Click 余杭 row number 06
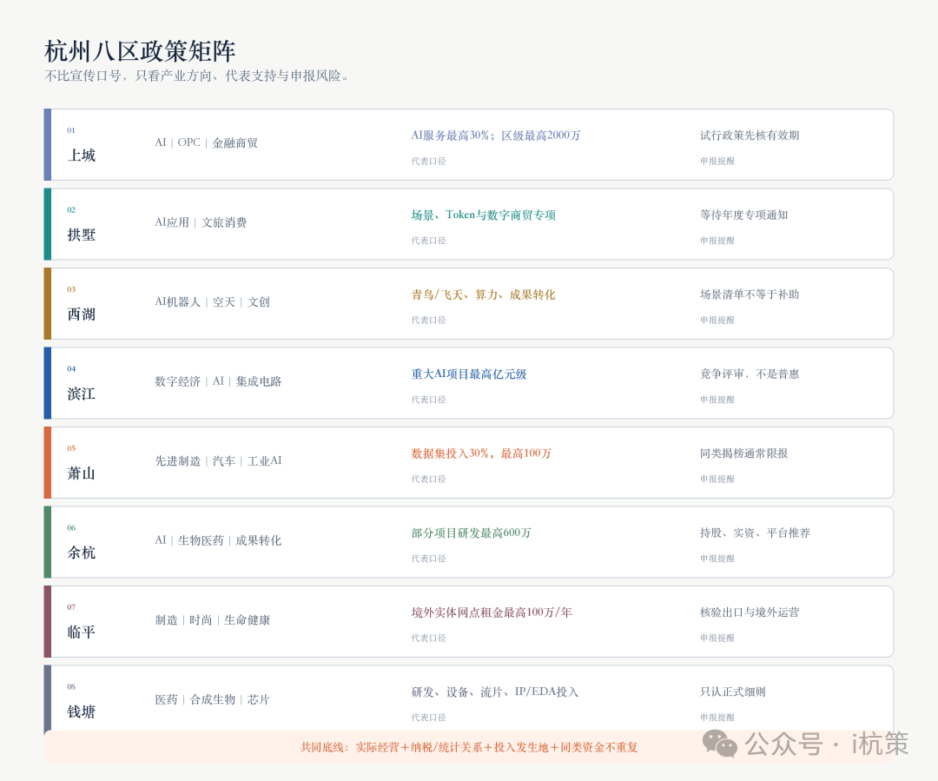938x781 pixels. [71, 528]
